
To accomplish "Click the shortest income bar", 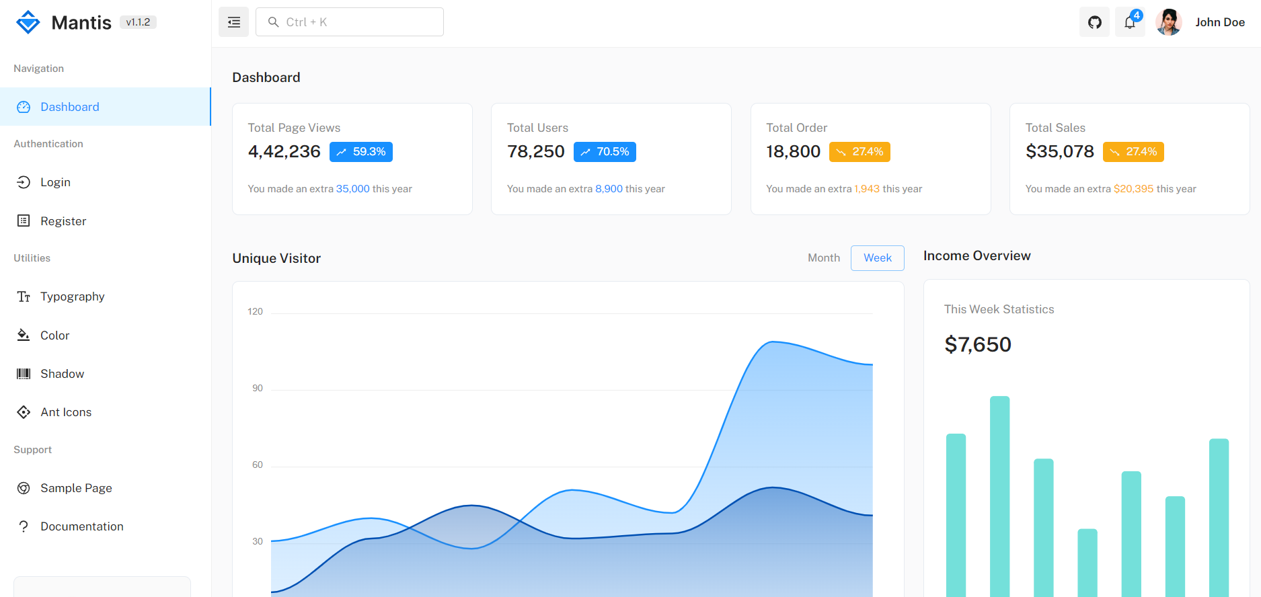I will pyautogui.click(x=1087, y=563).
